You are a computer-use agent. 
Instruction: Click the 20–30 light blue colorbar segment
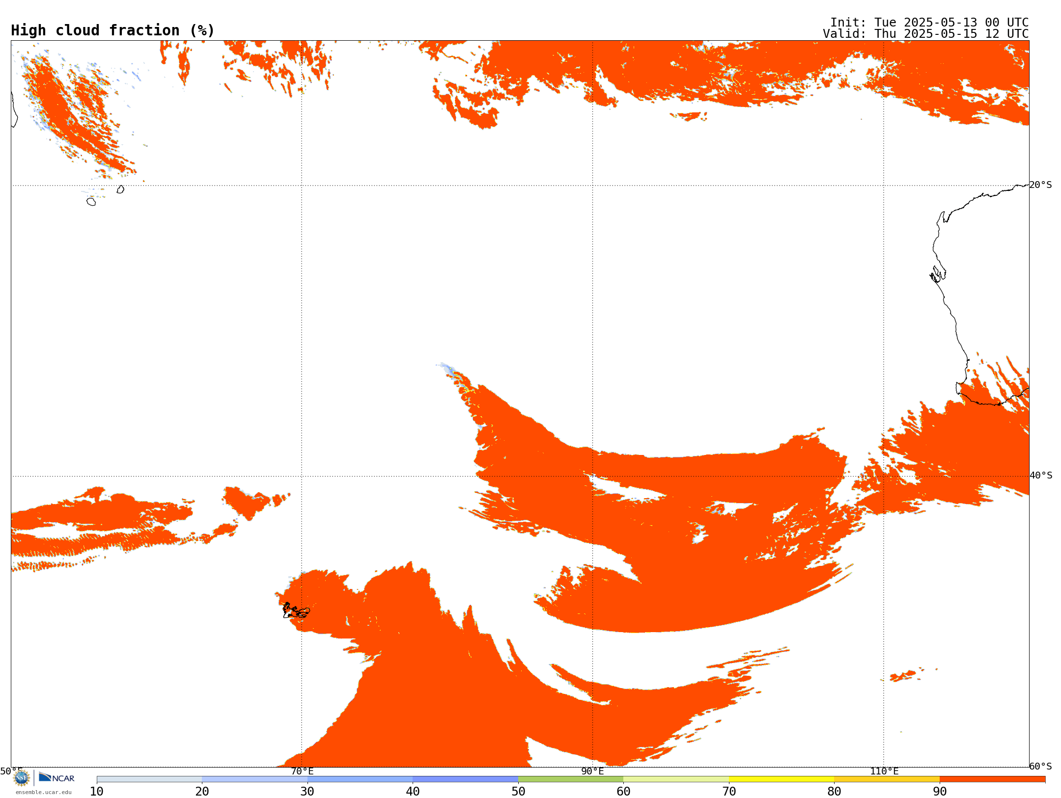point(254,779)
